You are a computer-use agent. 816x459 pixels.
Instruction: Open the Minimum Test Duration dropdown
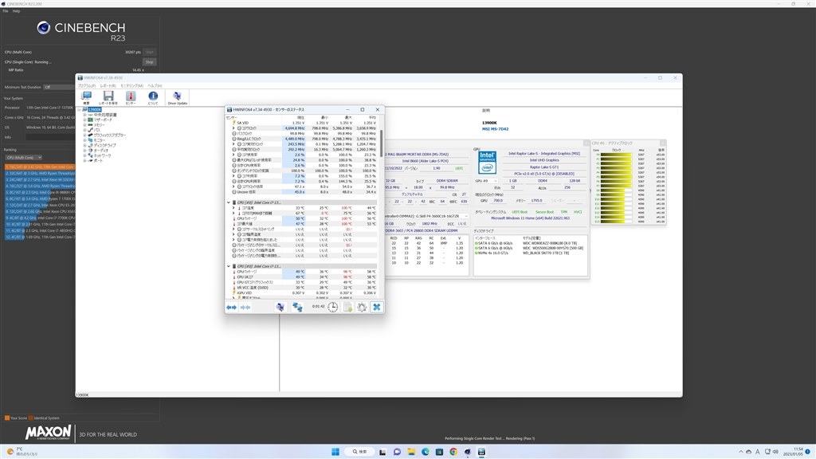pos(59,87)
